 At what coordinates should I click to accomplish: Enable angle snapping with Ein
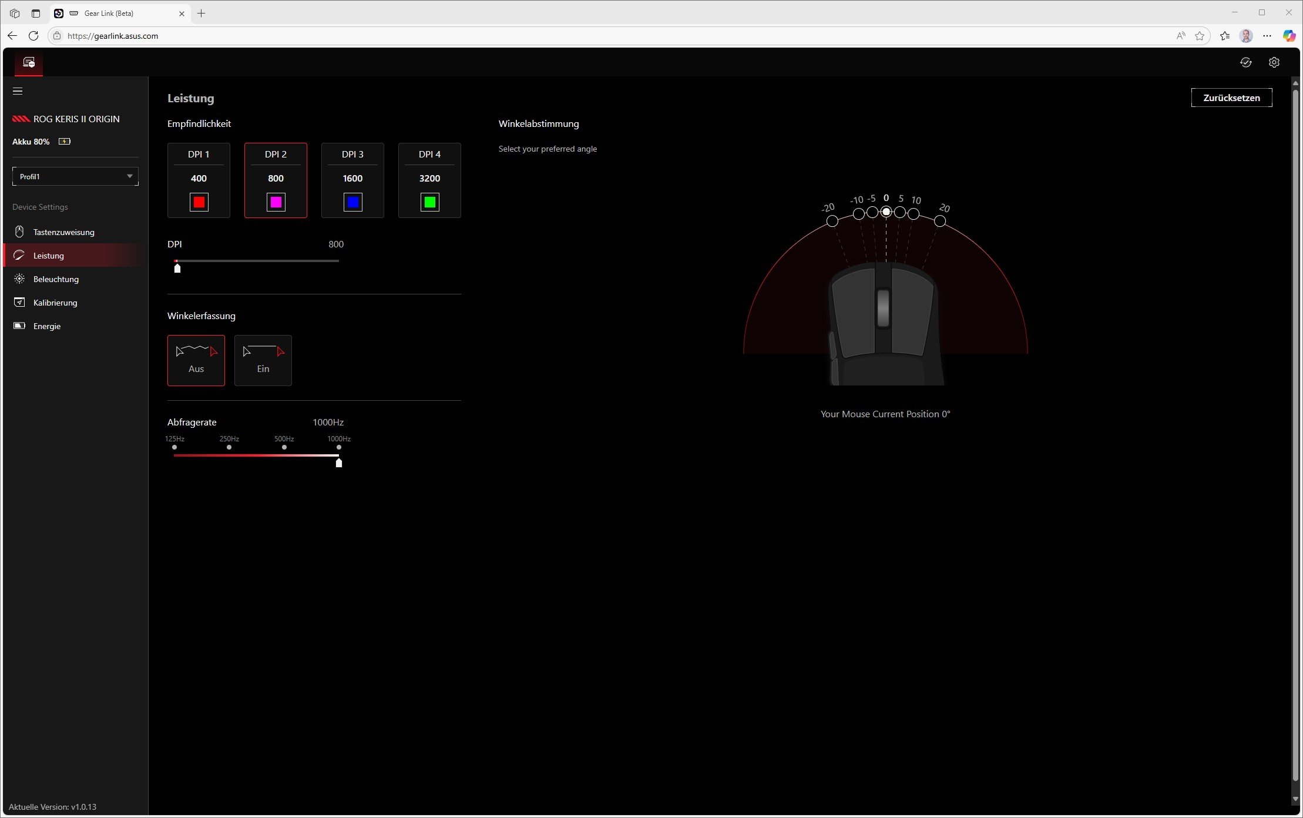(x=263, y=360)
